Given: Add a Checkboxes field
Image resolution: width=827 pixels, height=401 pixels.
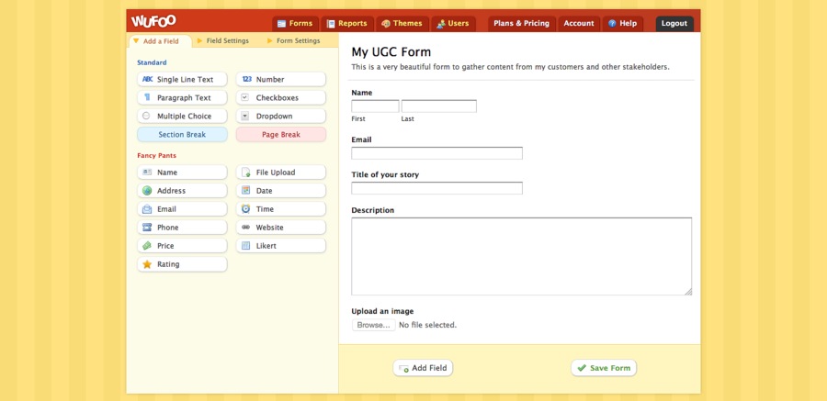Looking at the screenshot, I should (281, 98).
